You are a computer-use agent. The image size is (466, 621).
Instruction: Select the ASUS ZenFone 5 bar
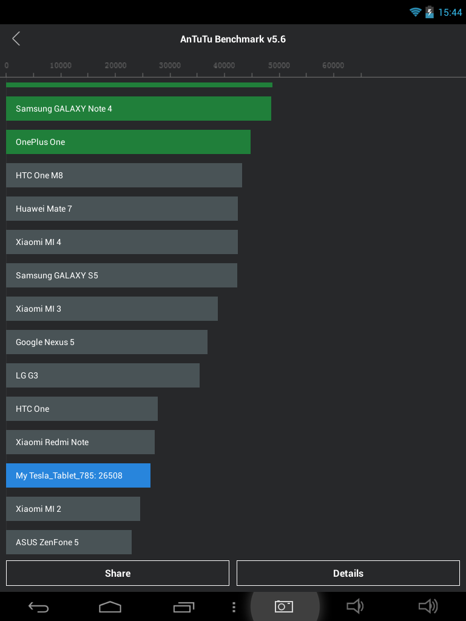tap(69, 542)
